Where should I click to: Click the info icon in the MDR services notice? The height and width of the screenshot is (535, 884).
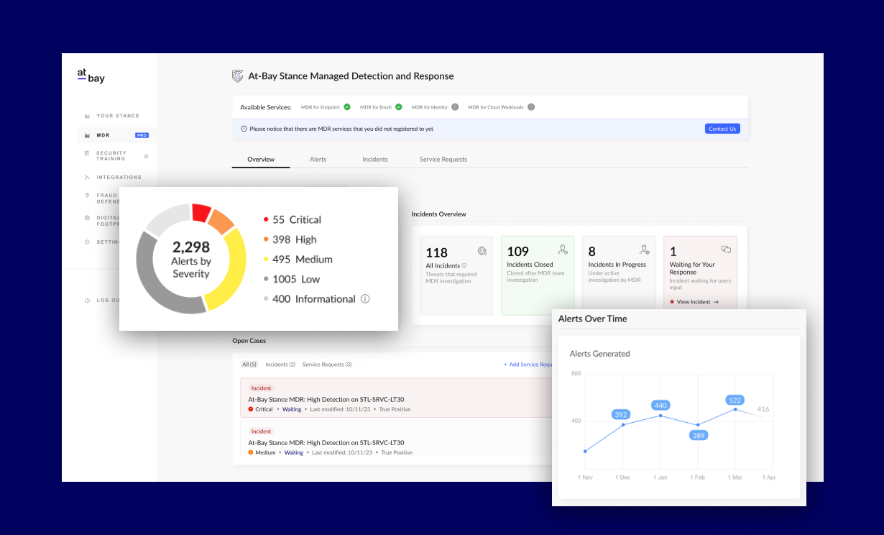coord(244,129)
